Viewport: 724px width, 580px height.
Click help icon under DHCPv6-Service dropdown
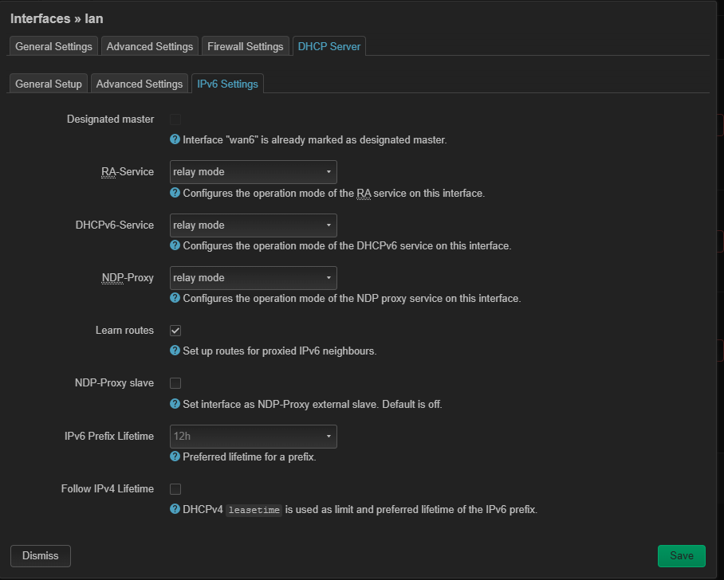175,245
